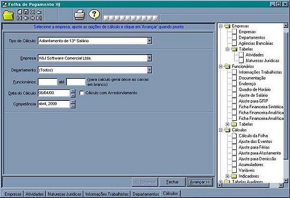Click the Funcionários 'até' input box
Viewport: 290px width, 198px height.
pyautogui.click(x=75, y=82)
